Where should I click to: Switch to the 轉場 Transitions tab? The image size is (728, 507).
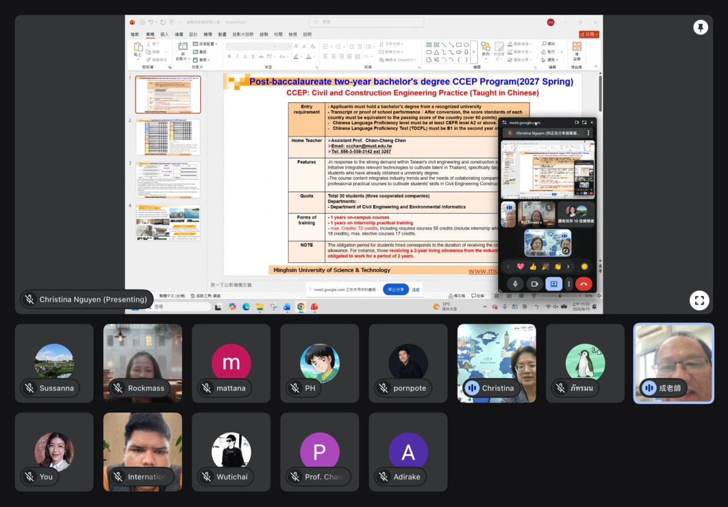[x=208, y=35]
